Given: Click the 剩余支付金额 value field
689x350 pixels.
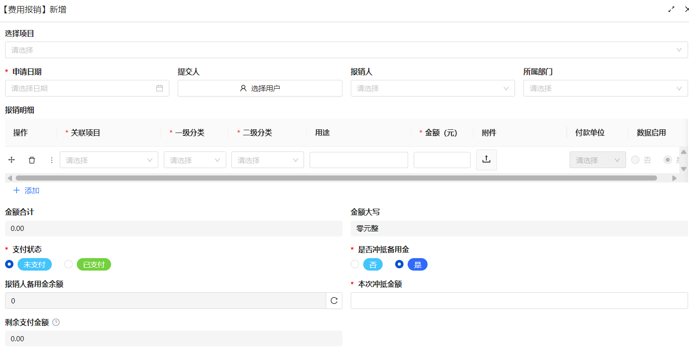Looking at the screenshot, I should coord(174,338).
